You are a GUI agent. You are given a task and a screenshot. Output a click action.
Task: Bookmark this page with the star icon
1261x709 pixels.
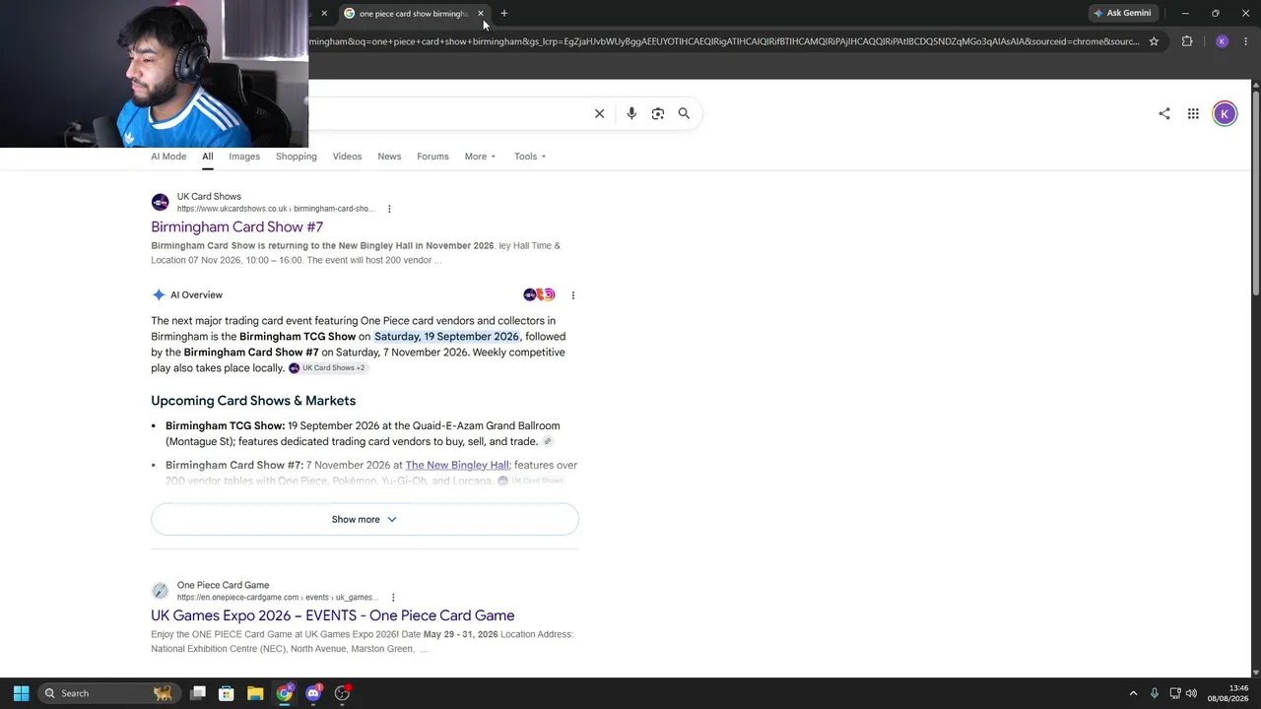[1154, 41]
